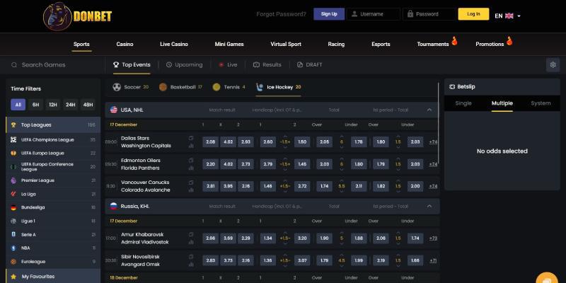This screenshot has height=283, width=566.
Task: Open the EN language dropdown
Action: click(508, 15)
